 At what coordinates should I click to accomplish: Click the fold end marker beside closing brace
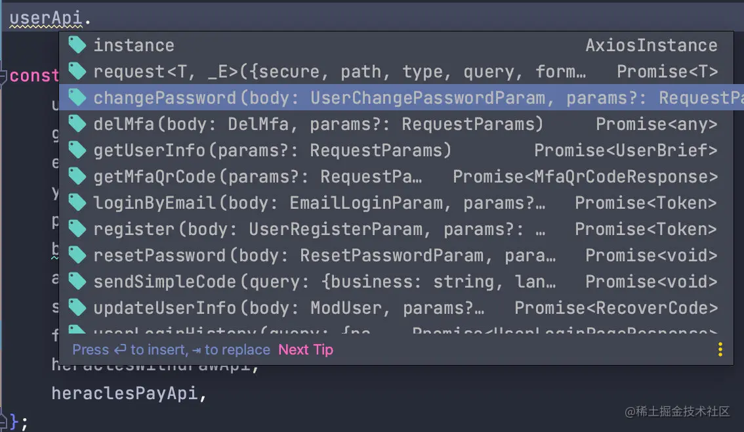3,421
